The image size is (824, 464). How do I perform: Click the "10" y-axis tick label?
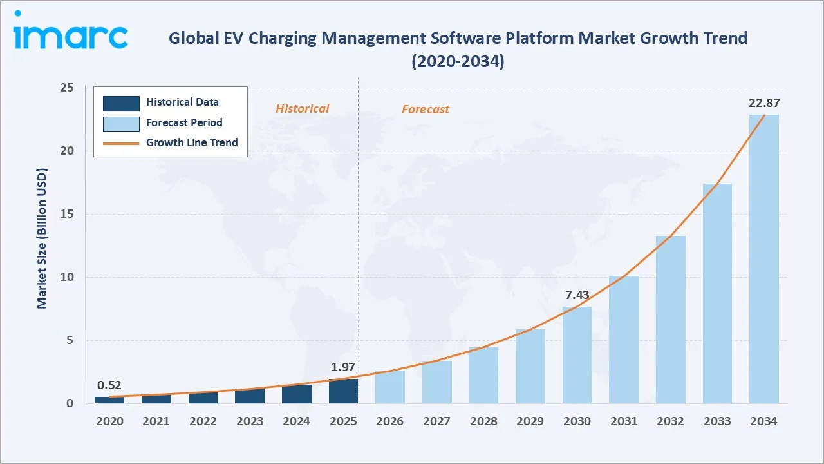tap(68, 277)
